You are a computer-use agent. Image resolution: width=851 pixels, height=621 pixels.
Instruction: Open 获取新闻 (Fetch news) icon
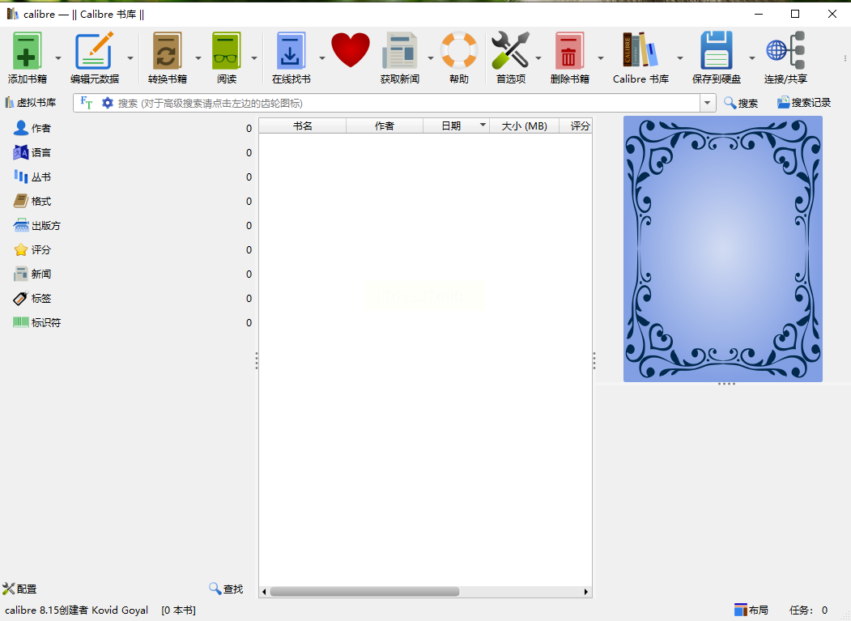[x=399, y=51]
